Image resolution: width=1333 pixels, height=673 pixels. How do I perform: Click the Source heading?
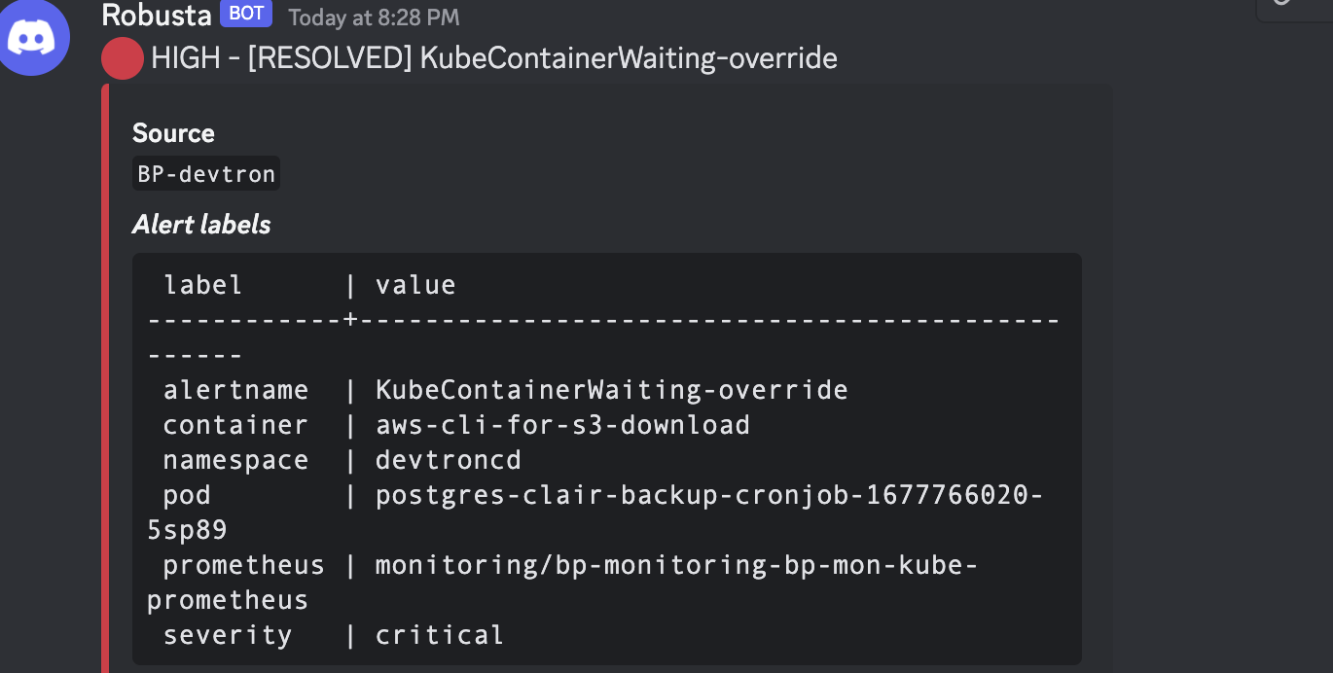pyautogui.click(x=173, y=133)
